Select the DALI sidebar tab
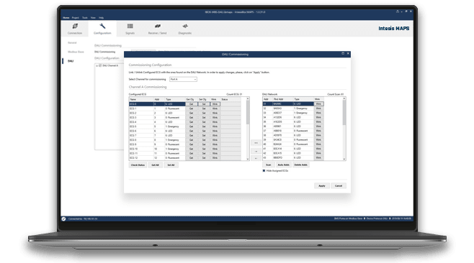Screen dimensions: 474x263 [x=71, y=61]
